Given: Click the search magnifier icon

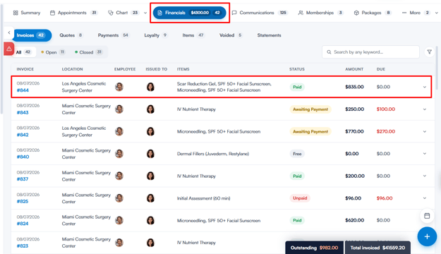Looking at the screenshot, I should click(x=329, y=52).
